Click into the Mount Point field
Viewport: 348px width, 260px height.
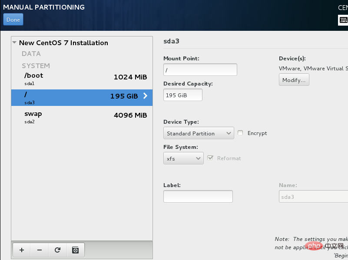[x=200, y=70]
